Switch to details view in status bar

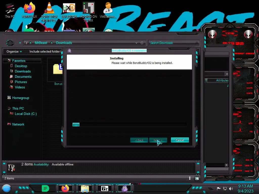pos(190,178)
